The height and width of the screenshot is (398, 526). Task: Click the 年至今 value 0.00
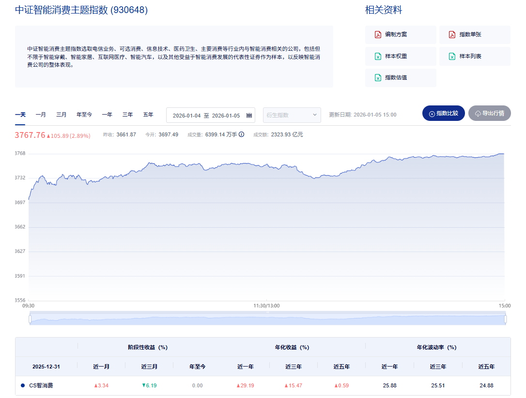tap(197, 385)
